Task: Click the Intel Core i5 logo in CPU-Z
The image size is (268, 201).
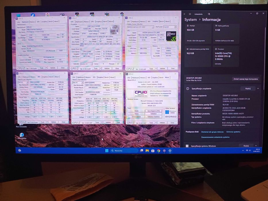Action: tap(115, 30)
